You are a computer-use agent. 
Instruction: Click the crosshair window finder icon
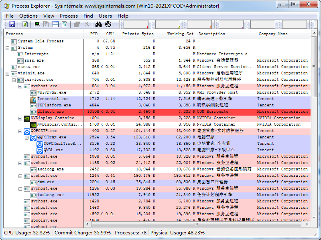click(108, 25)
